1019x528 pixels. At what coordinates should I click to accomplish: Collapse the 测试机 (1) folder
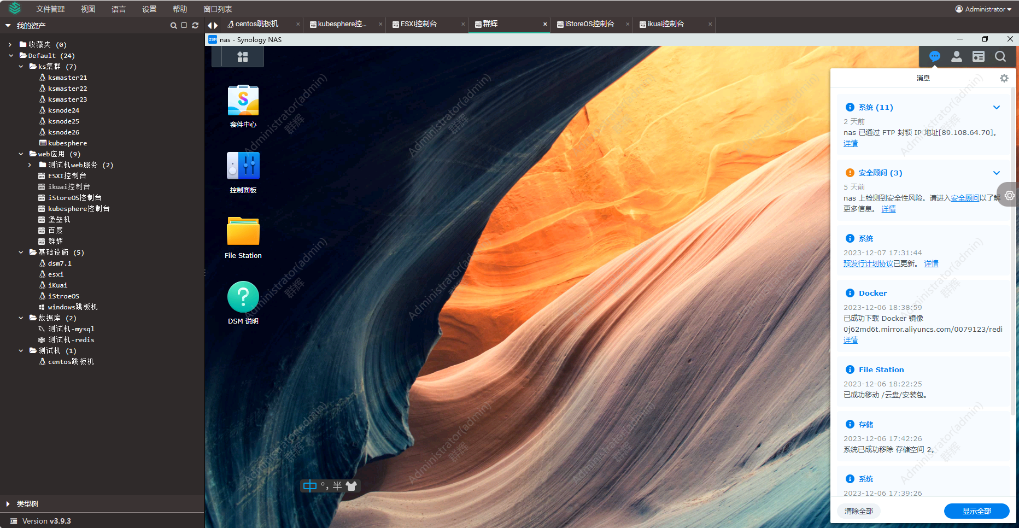point(21,351)
